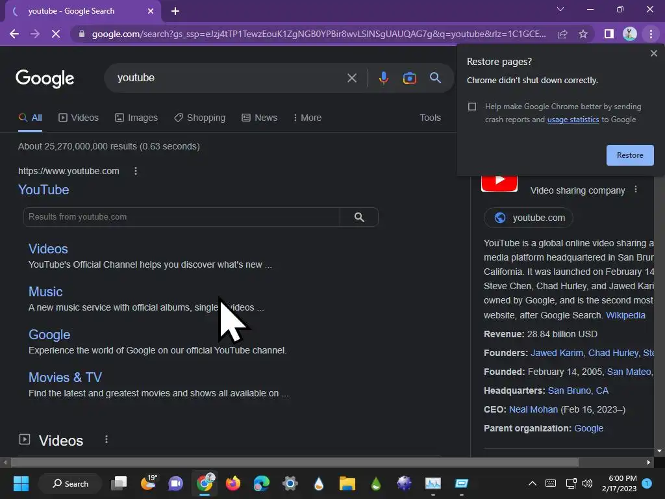Open options next to Videos section
This screenshot has width=665, height=499.
107,440
